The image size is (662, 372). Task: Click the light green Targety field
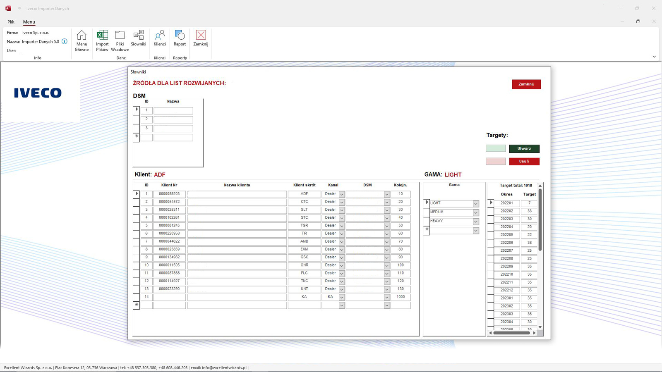tap(496, 148)
